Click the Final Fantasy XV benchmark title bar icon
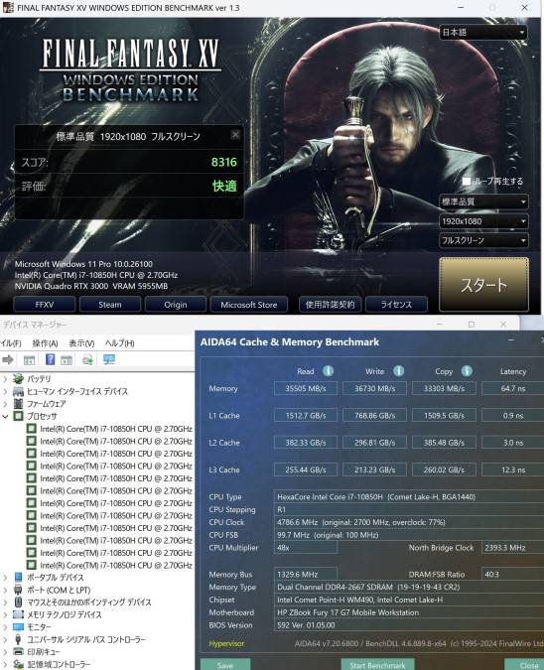This screenshot has width=544, height=670. (x=8, y=8)
